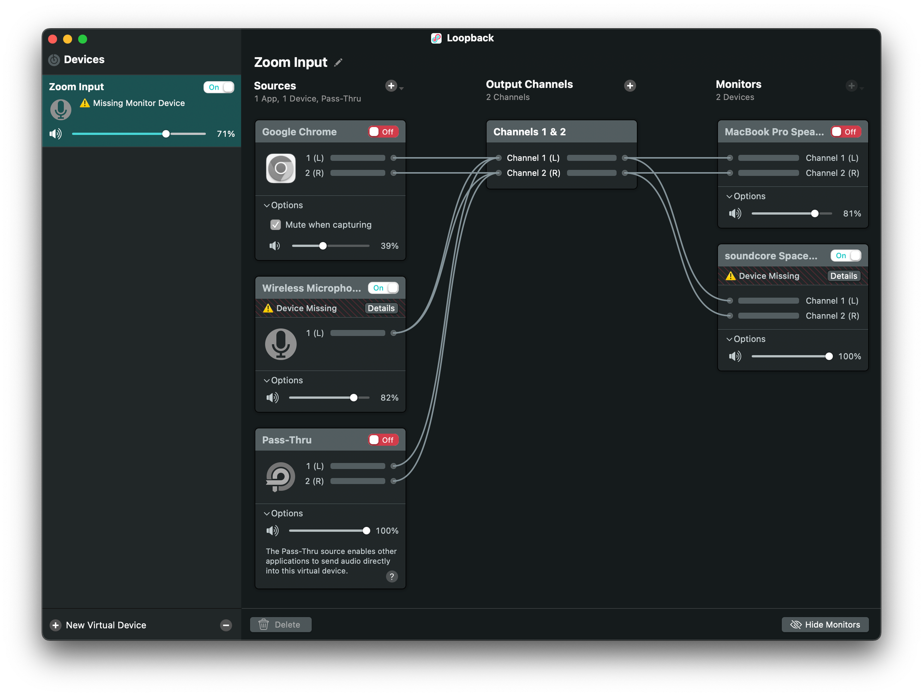The width and height of the screenshot is (923, 696).
Task: Select the Pass-Thru source header
Action: (330, 440)
